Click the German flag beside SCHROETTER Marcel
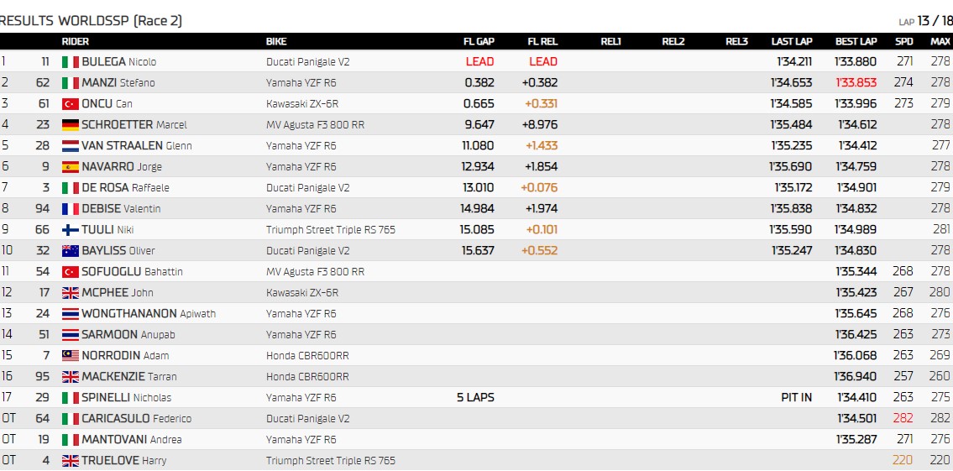 tap(70, 124)
